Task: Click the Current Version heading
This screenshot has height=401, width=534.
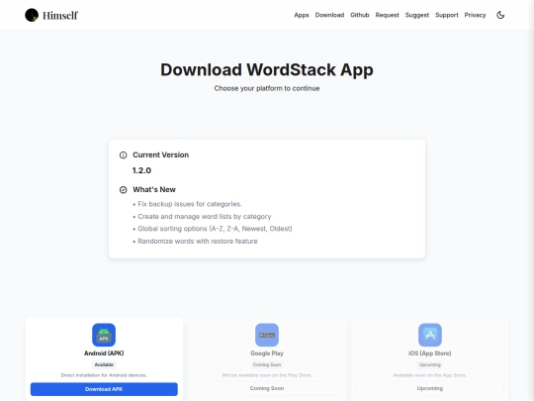Action: pos(161,154)
